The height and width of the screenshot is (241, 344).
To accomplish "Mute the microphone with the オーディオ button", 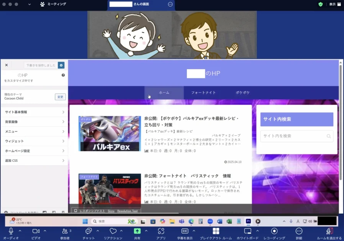I will 11,234.
